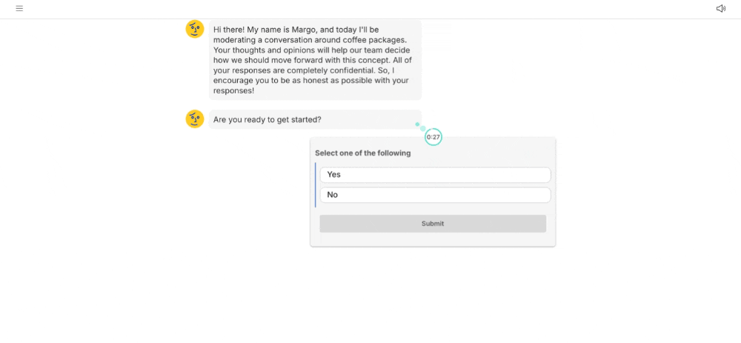The image size is (741, 343).
Task: Select the "Yes" answer option
Action: pyautogui.click(x=435, y=175)
